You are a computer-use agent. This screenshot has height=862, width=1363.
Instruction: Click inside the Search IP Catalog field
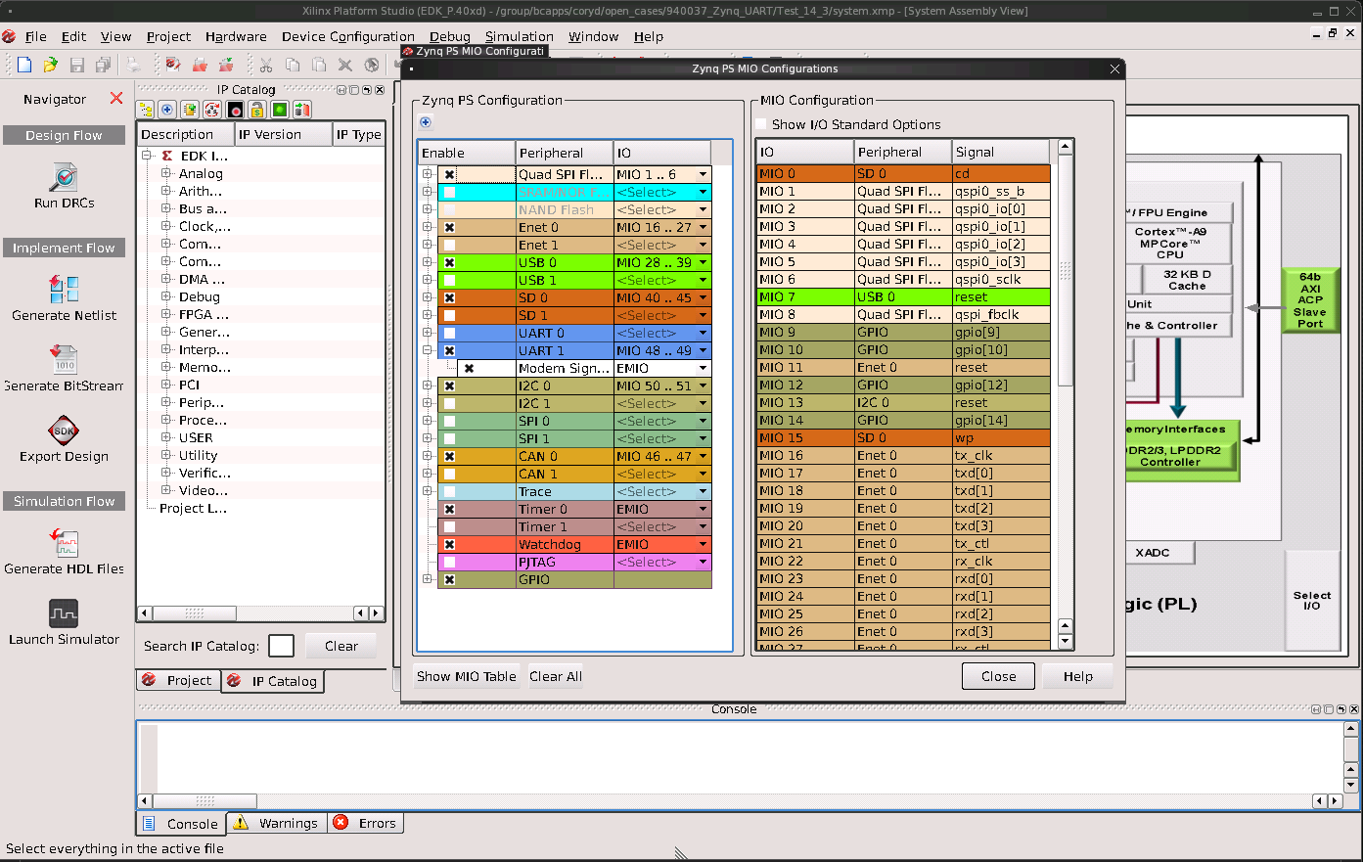pos(281,646)
